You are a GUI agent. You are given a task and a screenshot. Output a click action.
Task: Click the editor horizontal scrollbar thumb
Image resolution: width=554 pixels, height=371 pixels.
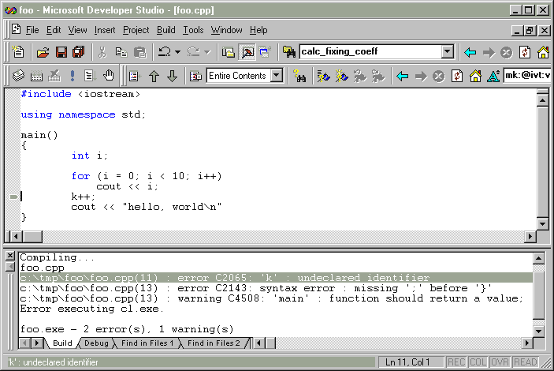pos(32,236)
